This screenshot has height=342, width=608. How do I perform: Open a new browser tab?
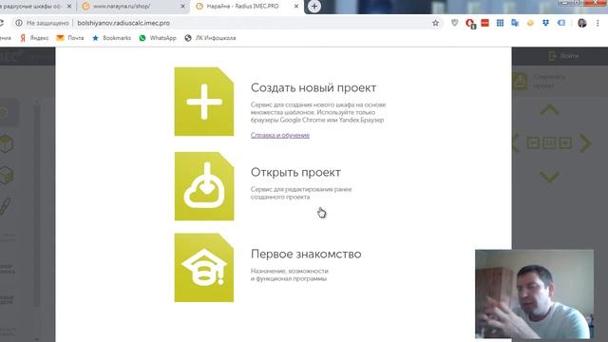314,7
